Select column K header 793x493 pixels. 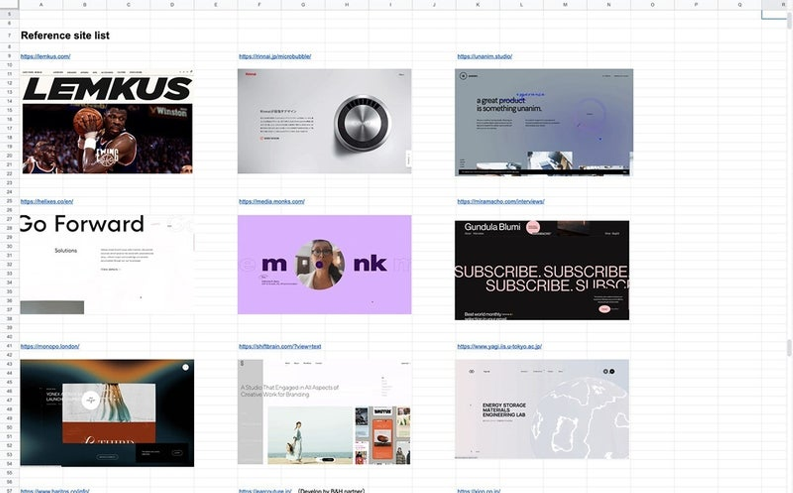coord(478,4)
